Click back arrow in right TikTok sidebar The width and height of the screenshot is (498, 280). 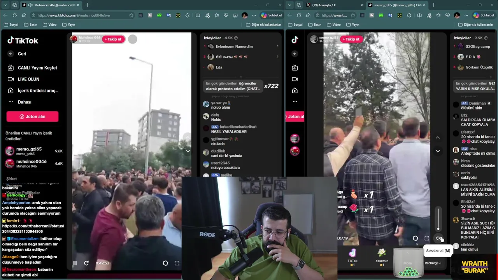pos(295,54)
